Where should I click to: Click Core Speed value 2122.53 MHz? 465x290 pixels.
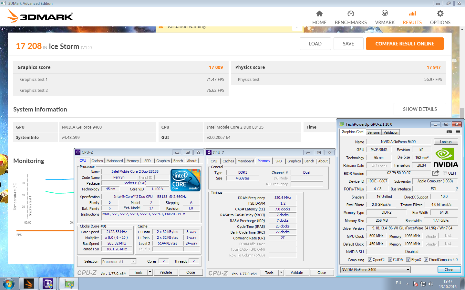[x=117, y=232]
